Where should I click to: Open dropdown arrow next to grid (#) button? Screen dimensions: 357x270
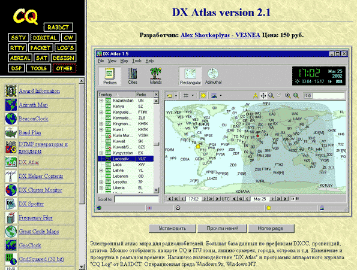point(193,96)
